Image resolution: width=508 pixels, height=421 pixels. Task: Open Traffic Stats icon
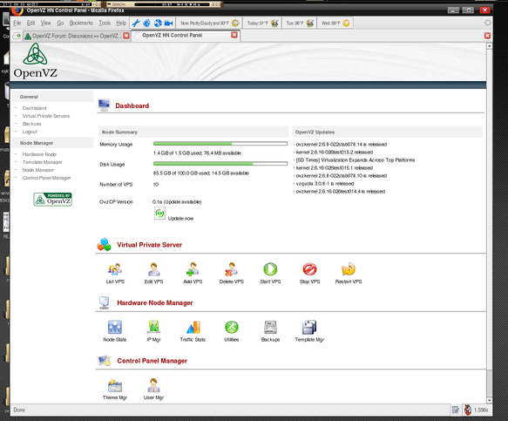193,328
